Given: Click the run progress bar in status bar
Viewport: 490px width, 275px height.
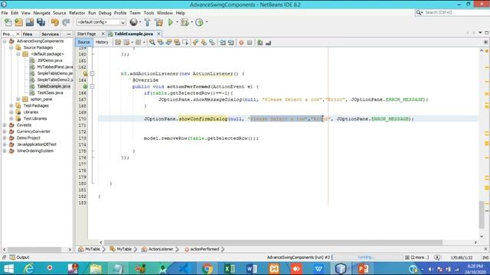Looking at the screenshot, I should (x=367, y=257).
